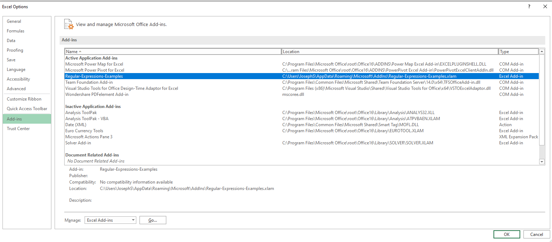Click the Action type cell for Date (XML)
The height and width of the screenshot is (242, 552).
[505, 125]
